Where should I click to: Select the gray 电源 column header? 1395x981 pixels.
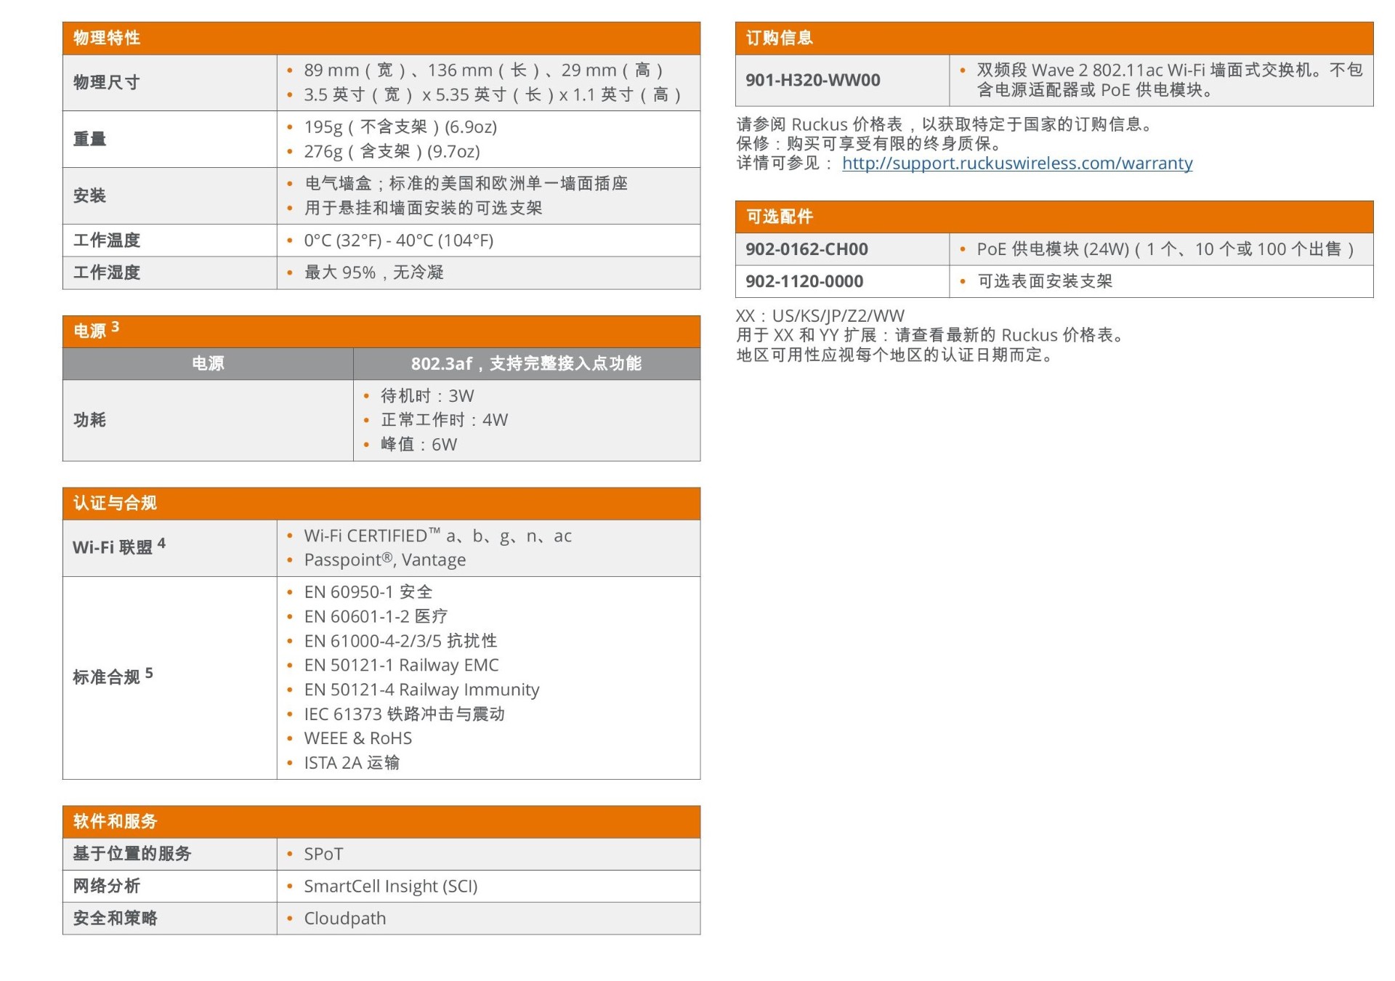pyautogui.click(x=208, y=363)
